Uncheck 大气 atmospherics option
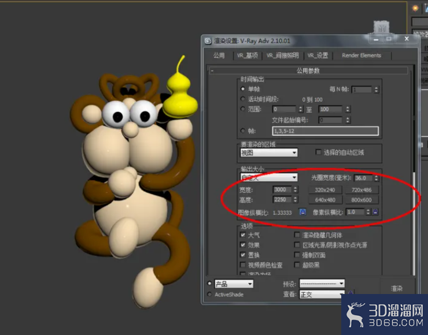428x335 pixels. [x=243, y=234]
